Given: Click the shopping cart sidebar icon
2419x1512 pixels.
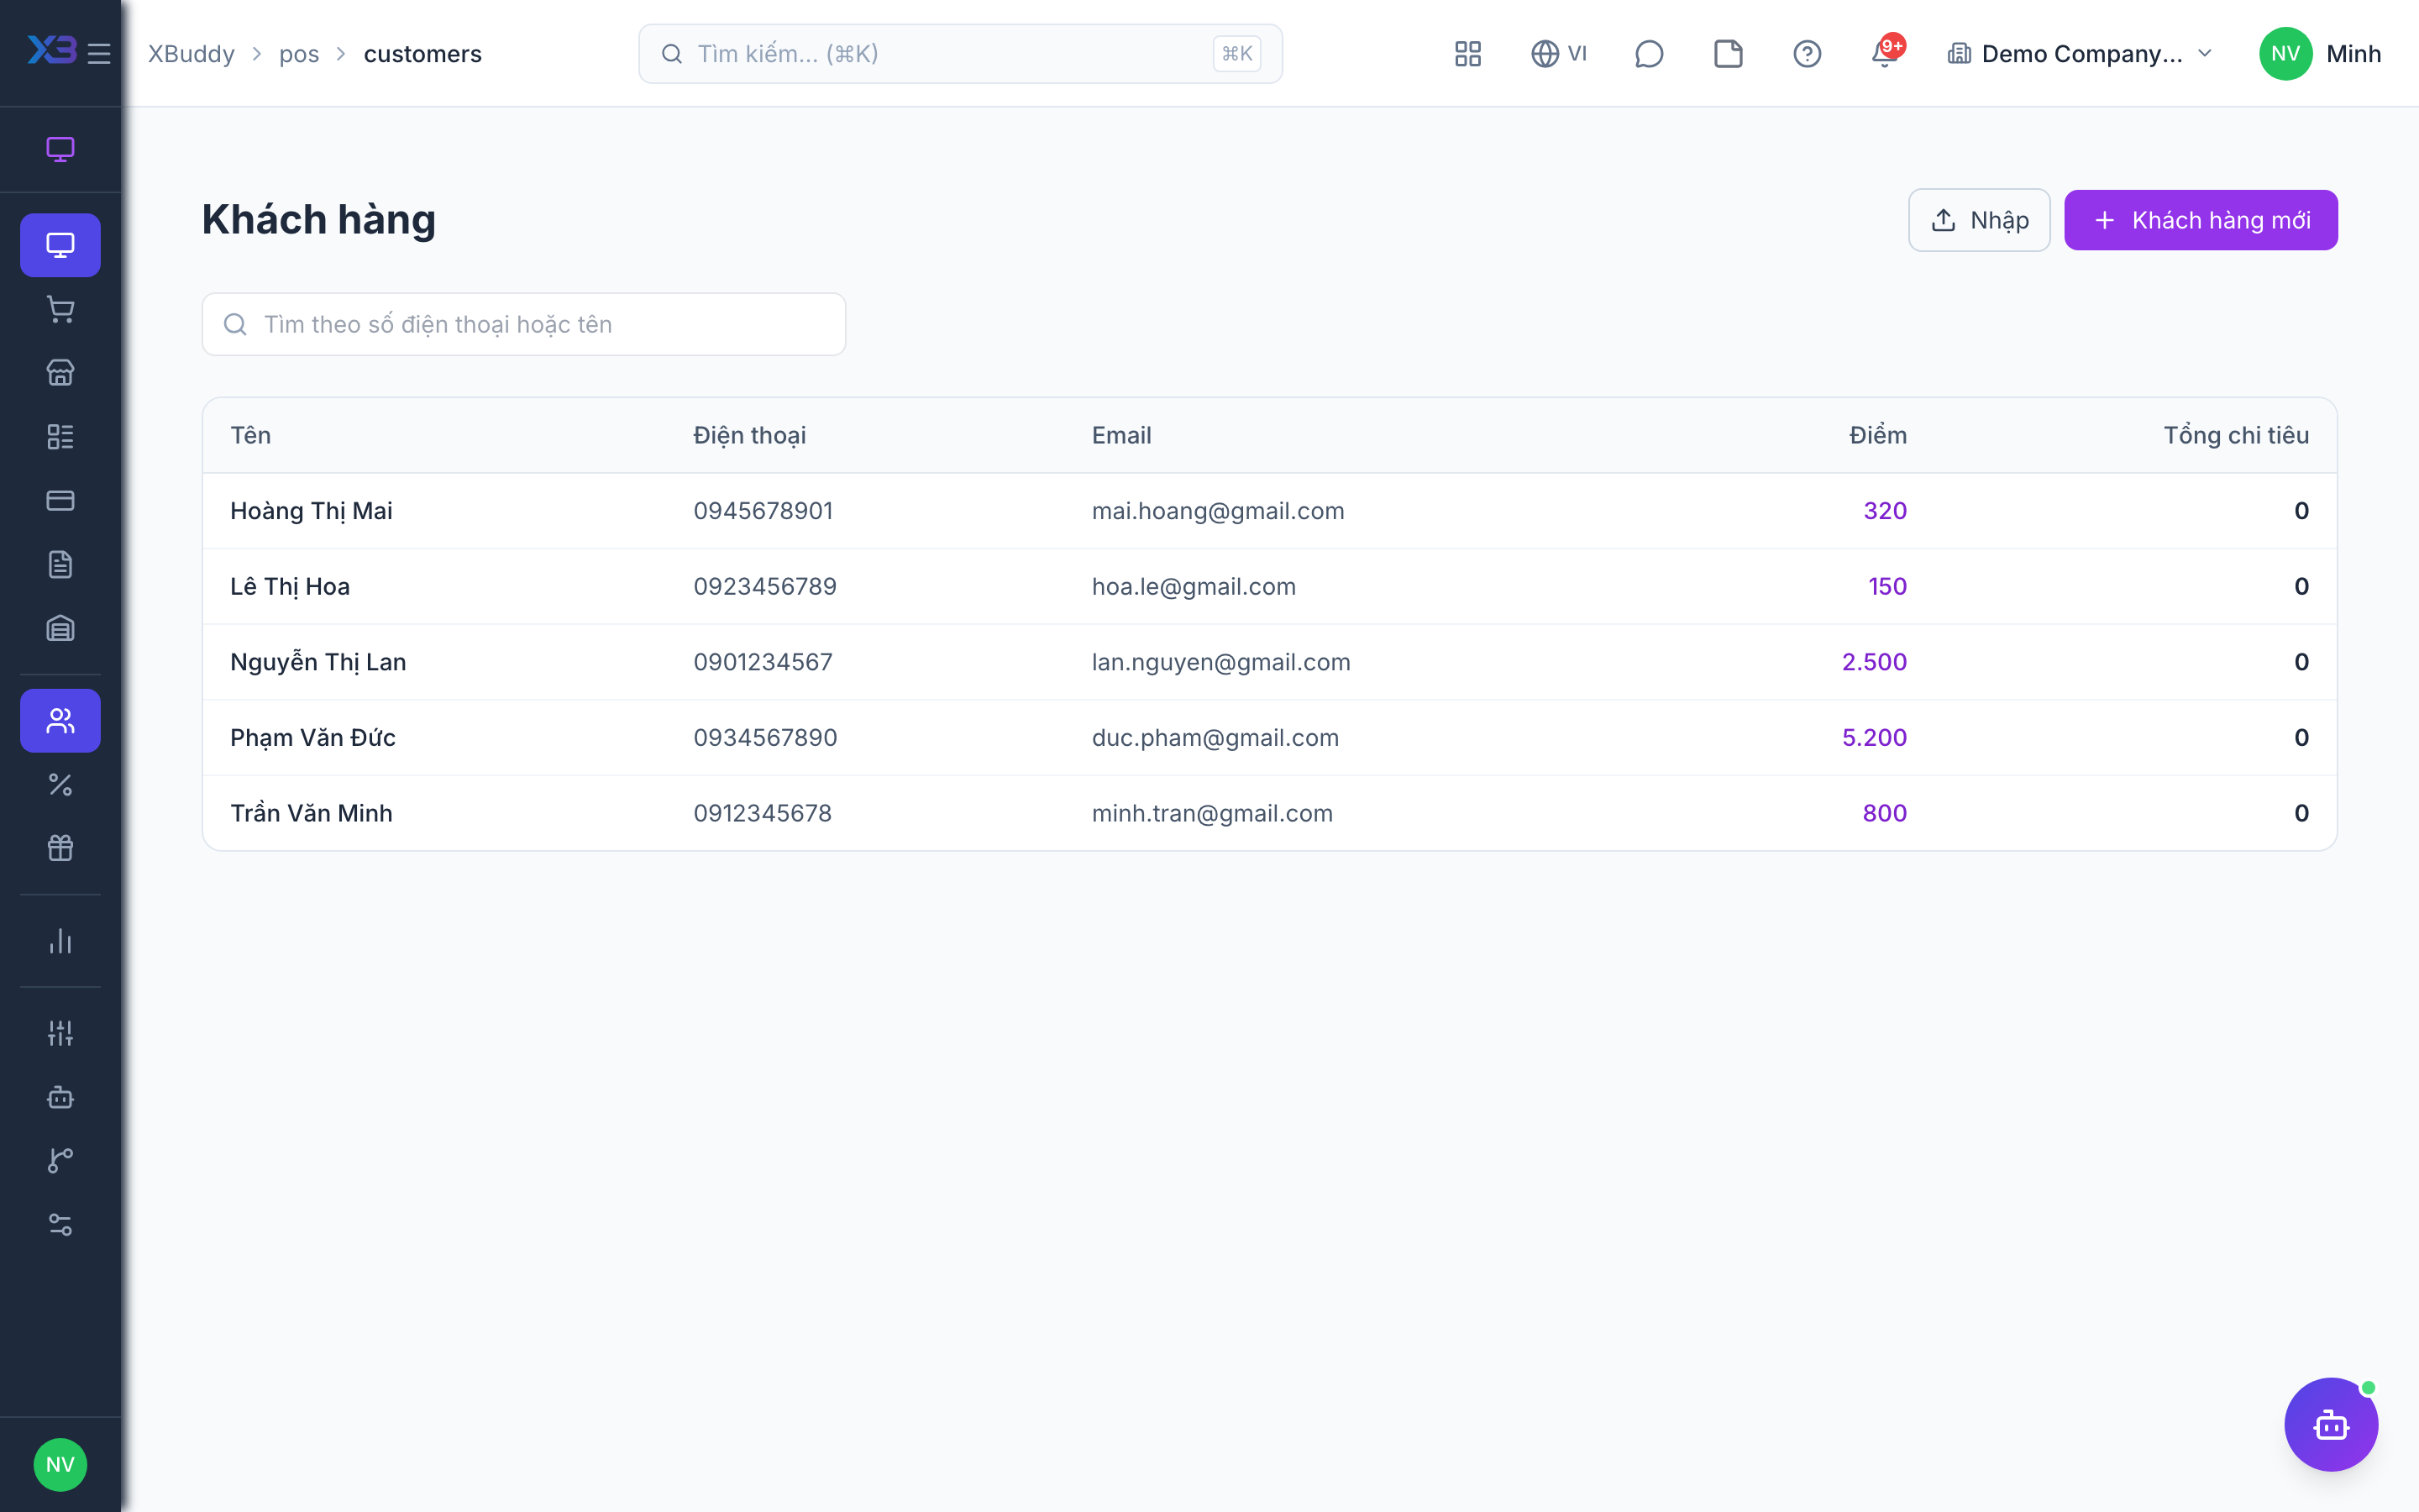Looking at the screenshot, I should [x=60, y=309].
